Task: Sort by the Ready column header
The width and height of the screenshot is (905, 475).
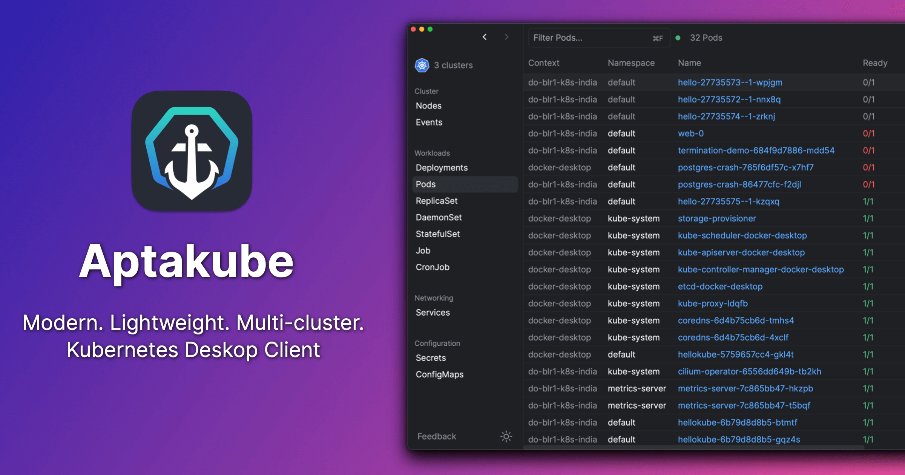Action: tap(875, 63)
